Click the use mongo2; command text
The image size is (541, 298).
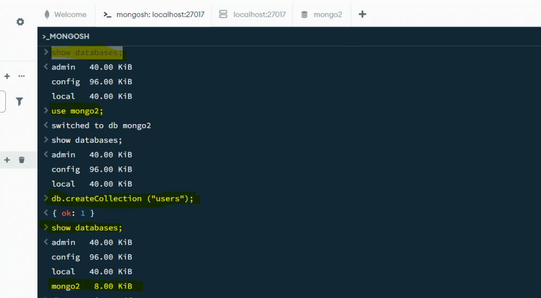tap(77, 111)
